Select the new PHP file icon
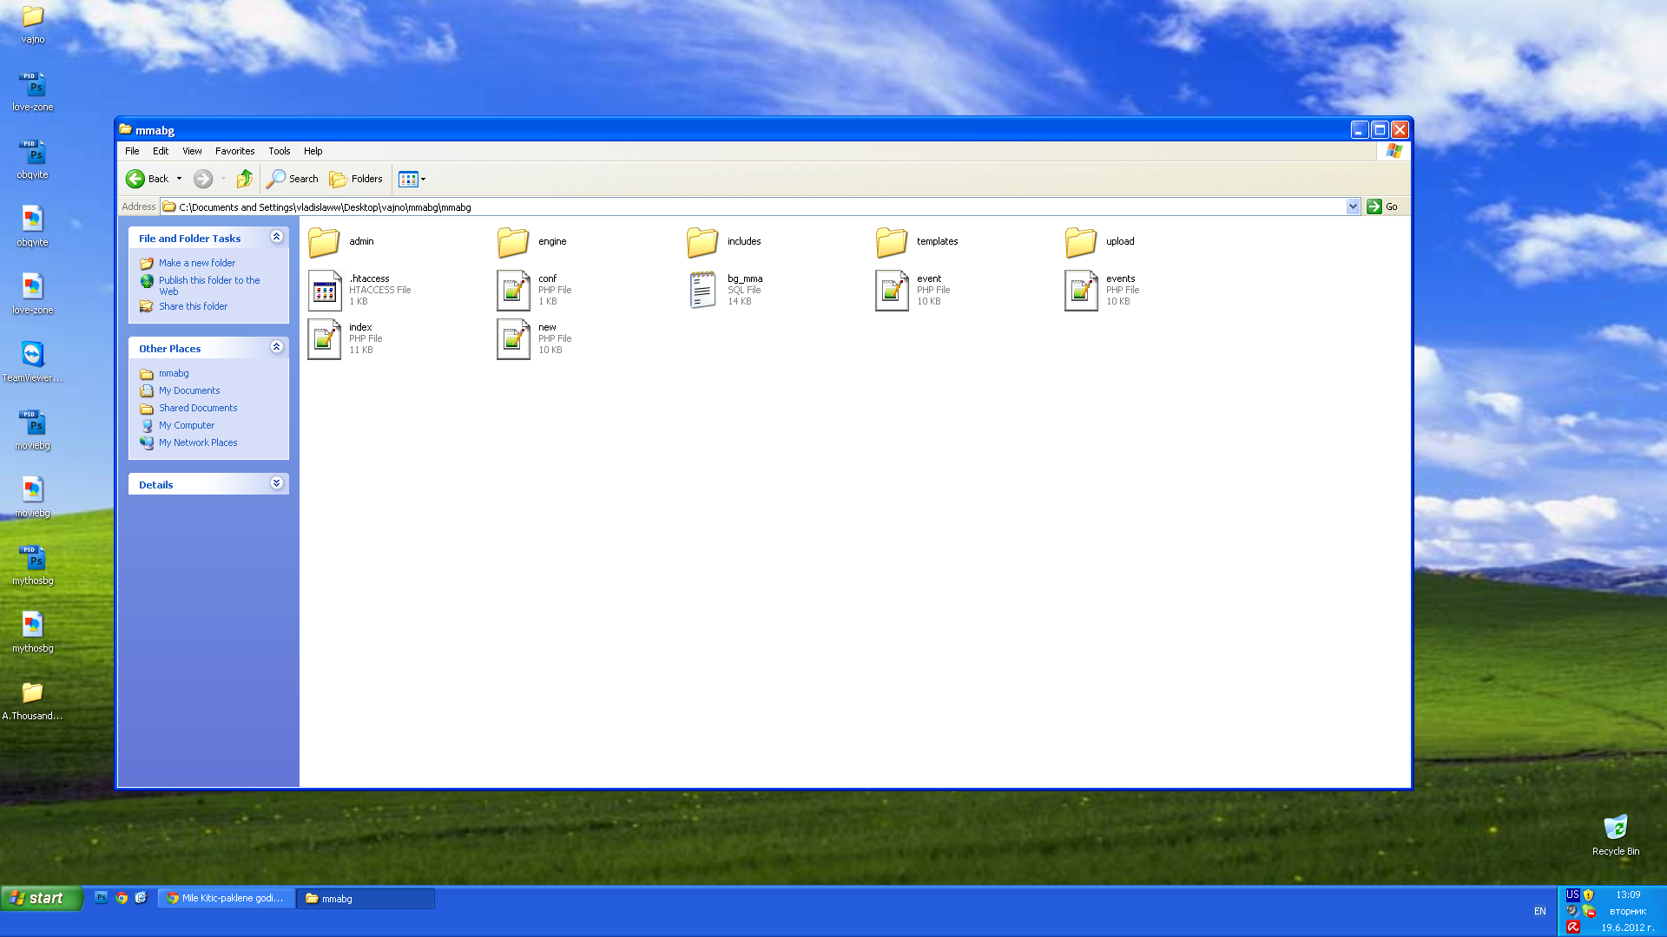This screenshot has width=1667, height=937. pyautogui.click(x=513, y=339)
